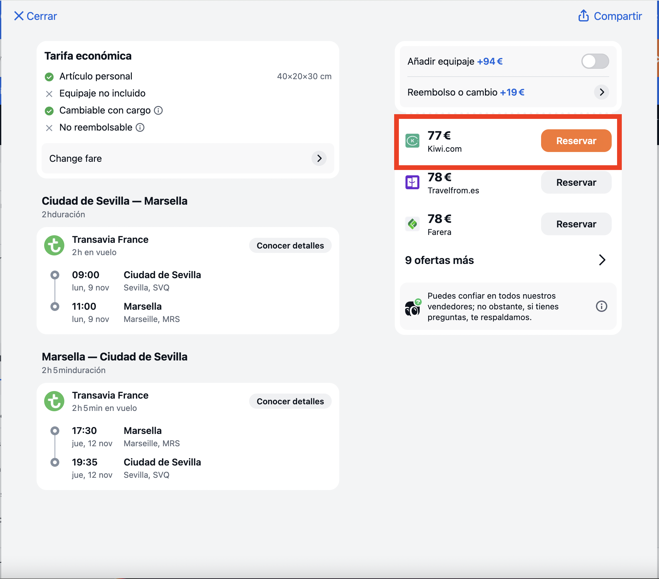Click the Sevilla, SVQ return arrival airport
Image resolution: width=659 pixels, height=579 pixels.
click(x=146, y=475)
